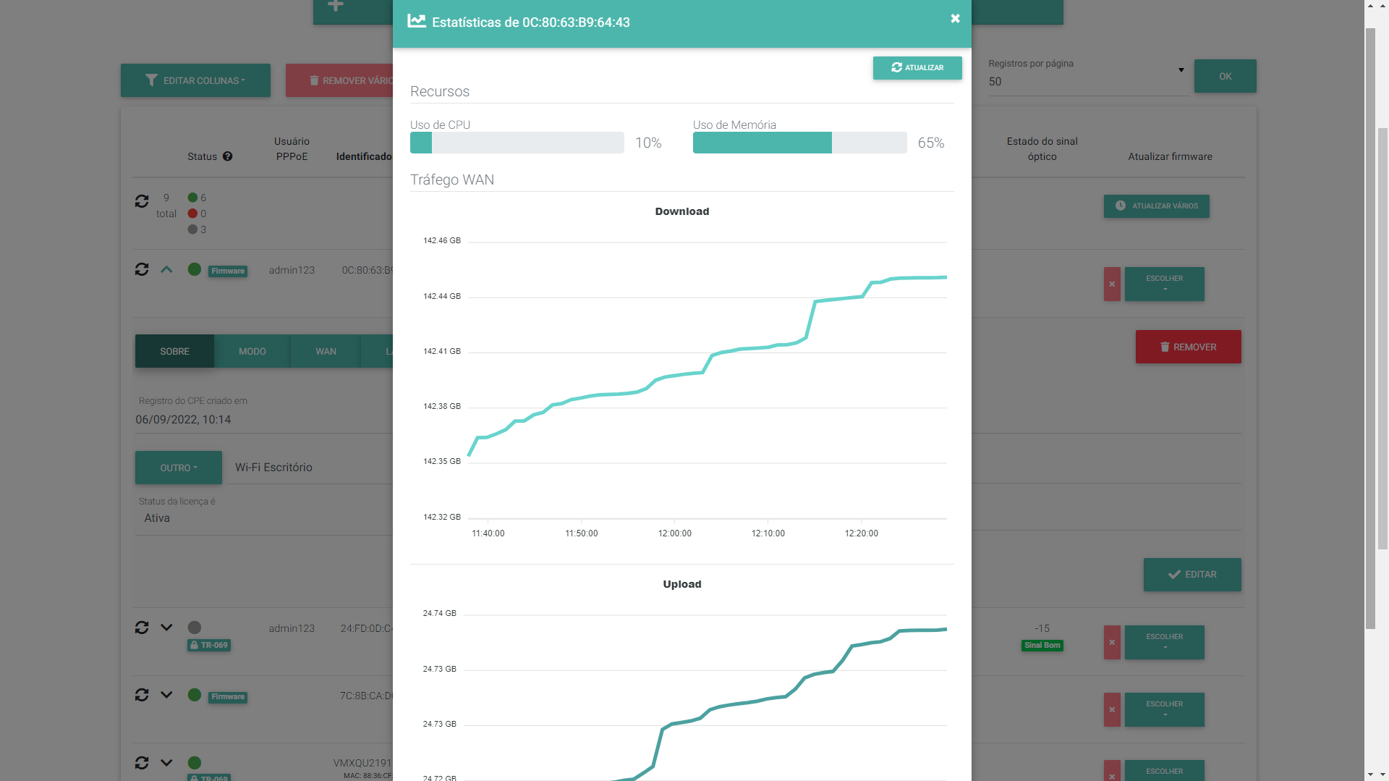
Task: Click the green Firmware badge of admin123 row
Action: pyautogui.click(x=228, y=271)
